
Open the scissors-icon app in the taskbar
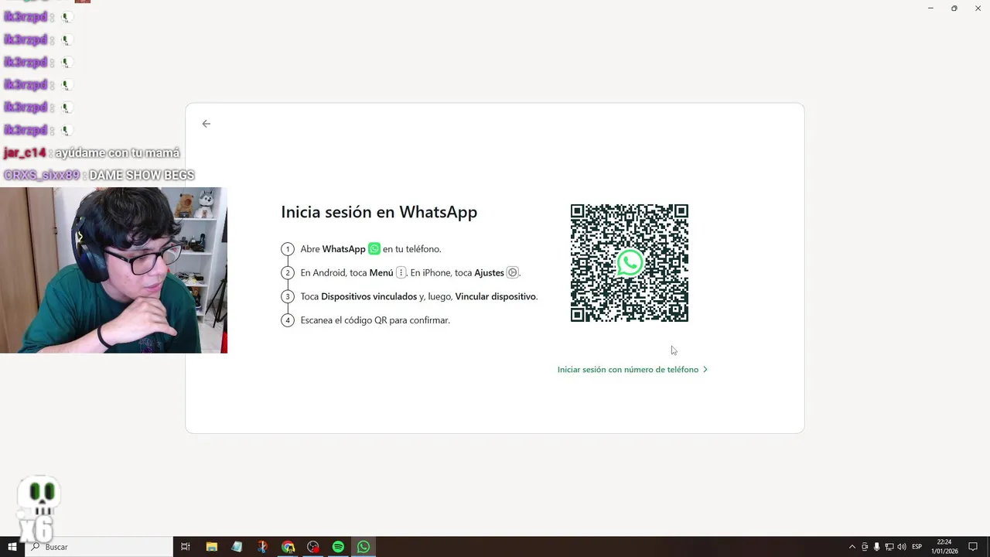click(x=262, y=547)
